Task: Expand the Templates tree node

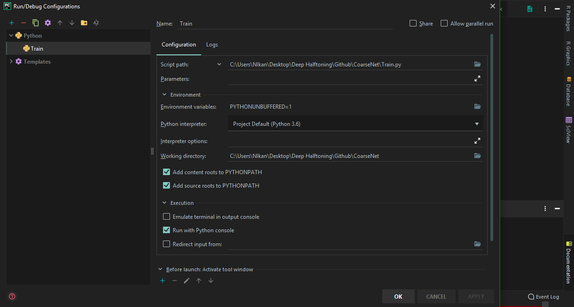Action: [x=11, y=61]
